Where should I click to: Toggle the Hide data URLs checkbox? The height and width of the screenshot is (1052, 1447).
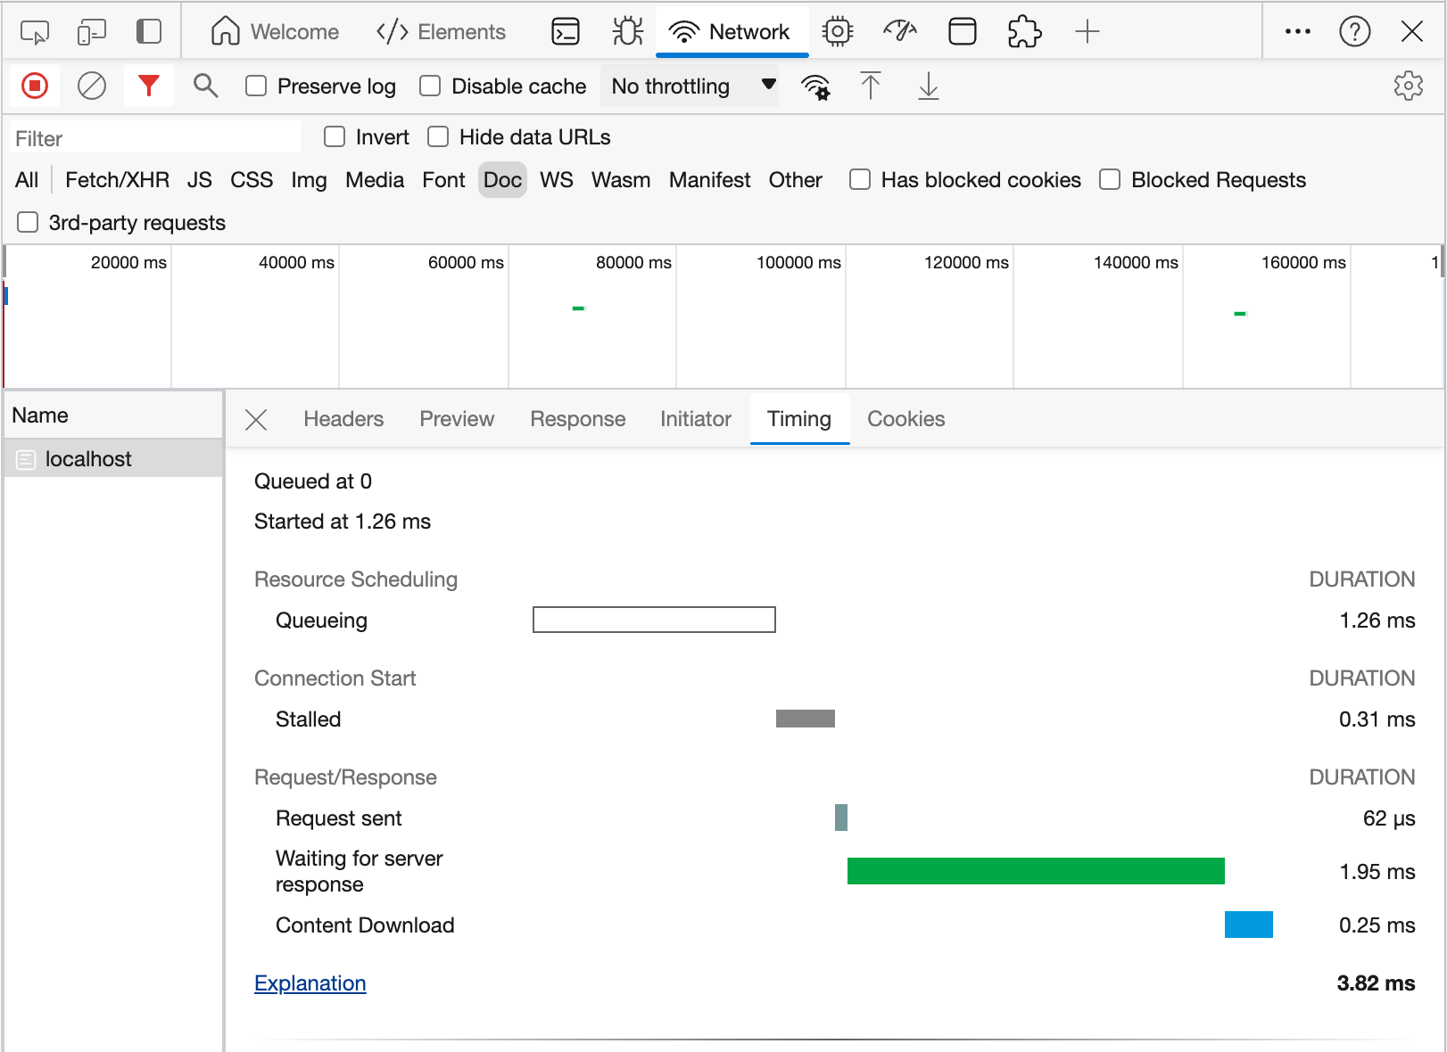point(438,137)
